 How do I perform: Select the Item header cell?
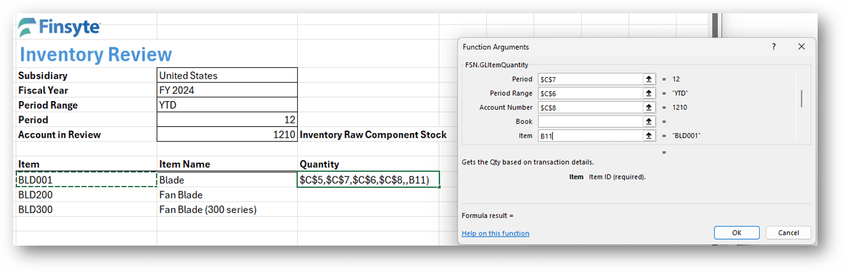click(87, 164)
